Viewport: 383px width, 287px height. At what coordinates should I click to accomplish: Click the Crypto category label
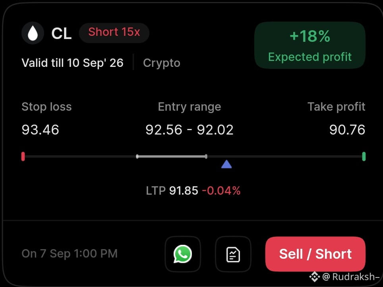point(161,63)
